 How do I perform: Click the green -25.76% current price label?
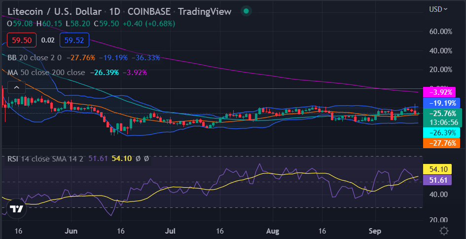442,114
